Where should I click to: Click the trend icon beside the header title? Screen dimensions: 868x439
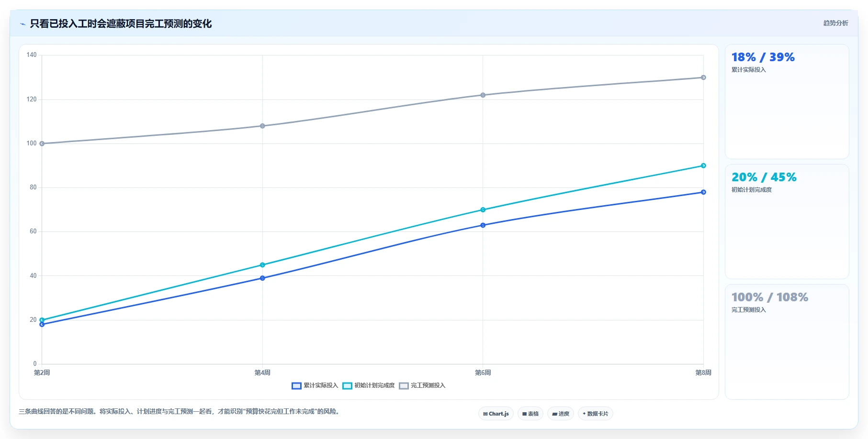point(23,24)
